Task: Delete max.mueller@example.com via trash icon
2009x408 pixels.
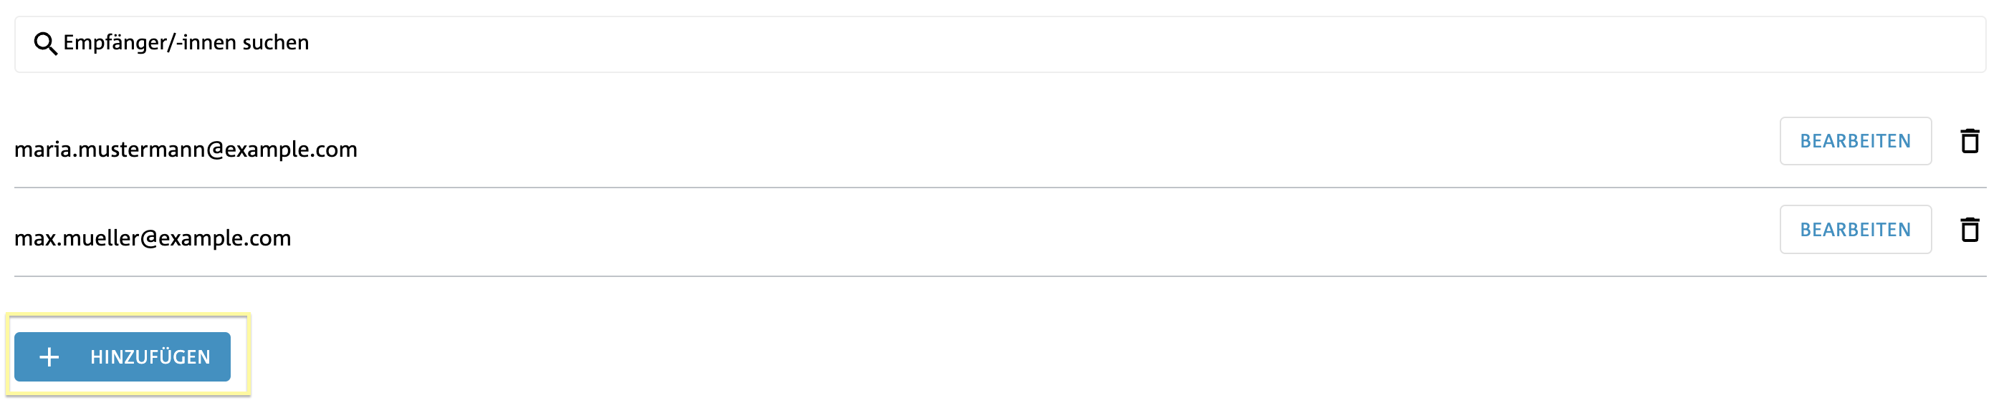Action: pyautogui.click(x=1969, y=230)
